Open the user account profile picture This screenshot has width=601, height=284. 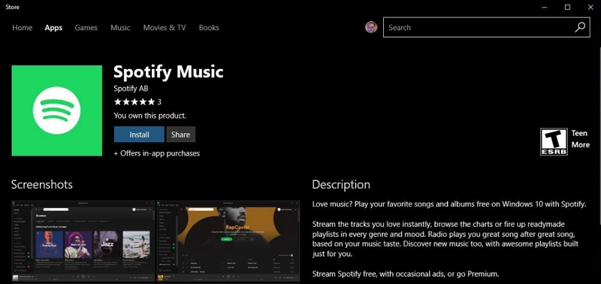pos(371,27)
